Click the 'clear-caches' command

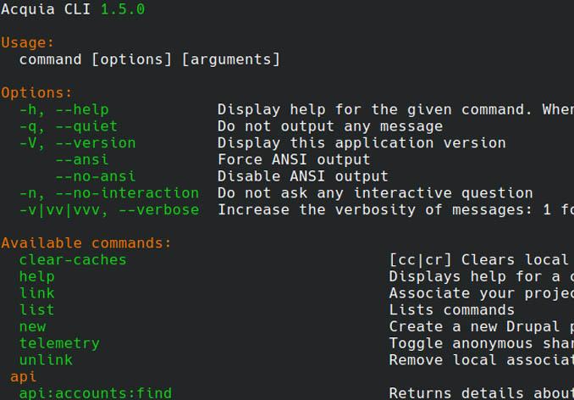73,260
